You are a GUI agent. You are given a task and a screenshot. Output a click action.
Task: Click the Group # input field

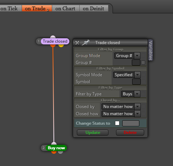click(x=136, y=63)
